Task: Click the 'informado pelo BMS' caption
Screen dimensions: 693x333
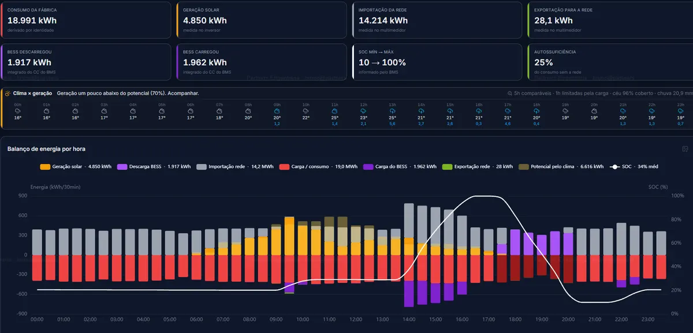Action: click(x=377, y=72)
